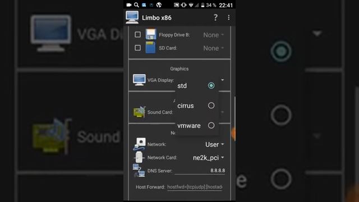Screen dimensions: 359x202
Task: Tap the VGA Display monitor icon
Action: [x=139, y=80]
